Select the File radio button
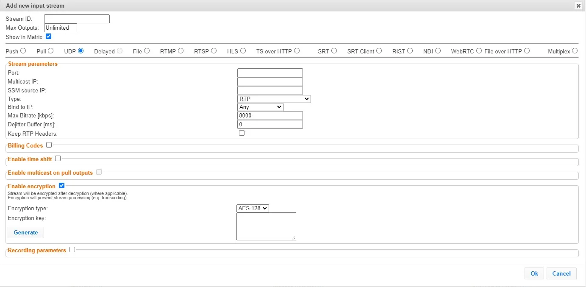Viewport: 586px width, 287px height. tap(147, 50)
